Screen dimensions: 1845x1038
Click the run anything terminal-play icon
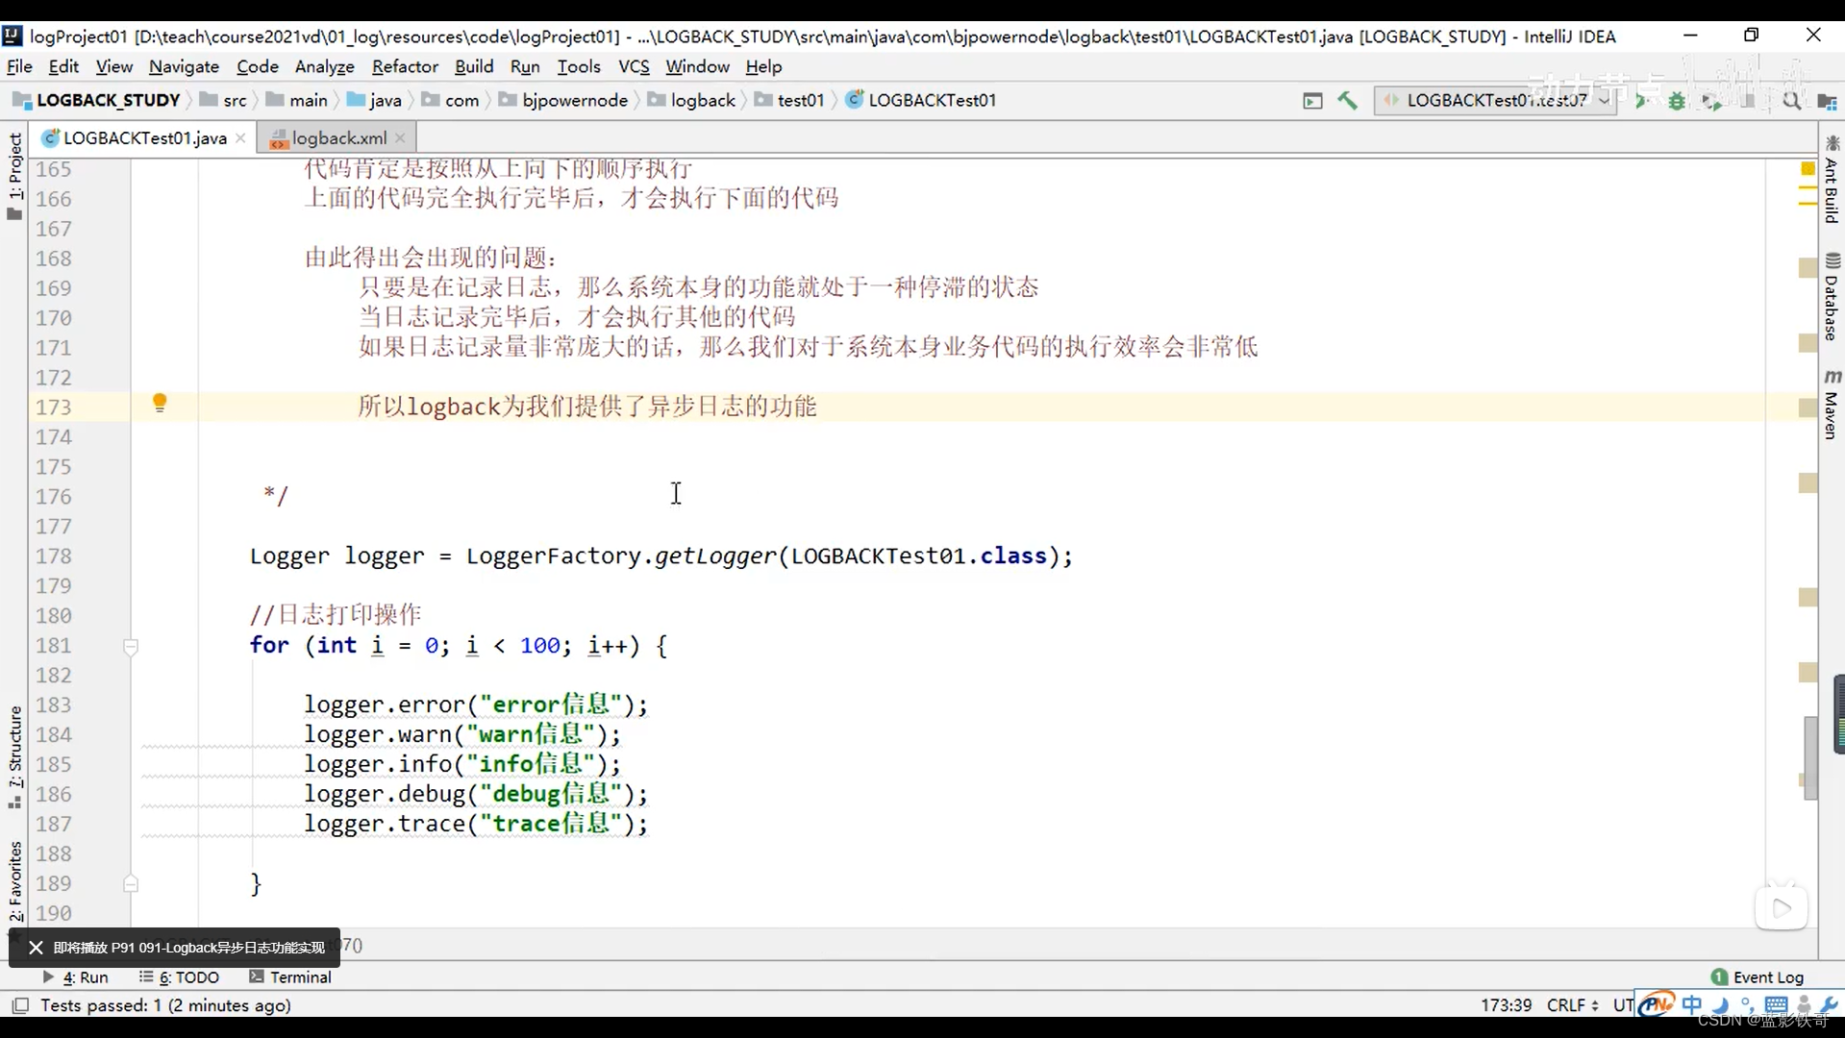pos(1312,100)
